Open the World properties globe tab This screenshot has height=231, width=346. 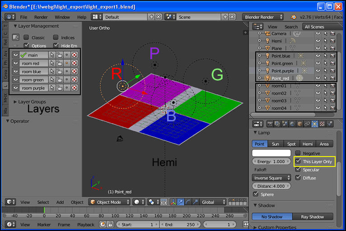[x=292, y=124]
